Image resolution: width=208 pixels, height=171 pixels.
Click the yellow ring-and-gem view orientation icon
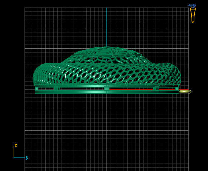pos(193,13)
